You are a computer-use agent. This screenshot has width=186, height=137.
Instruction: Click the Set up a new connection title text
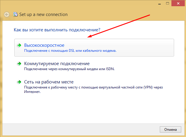pyautogui.click(x=43, y=14)
